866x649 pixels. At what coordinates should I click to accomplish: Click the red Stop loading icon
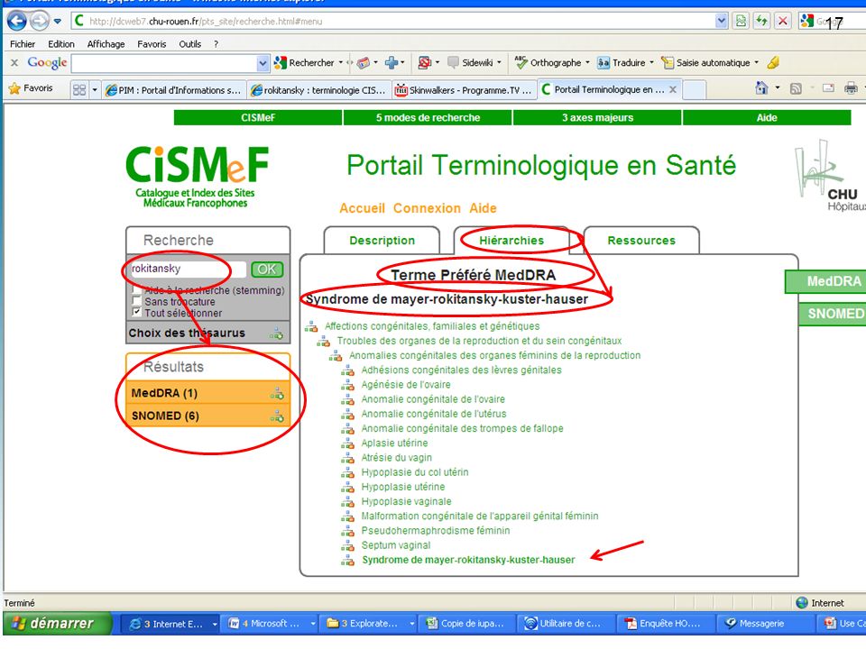[783, 21]
